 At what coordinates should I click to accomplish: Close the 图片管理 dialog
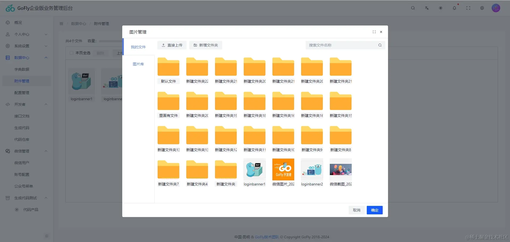(381, 32)
